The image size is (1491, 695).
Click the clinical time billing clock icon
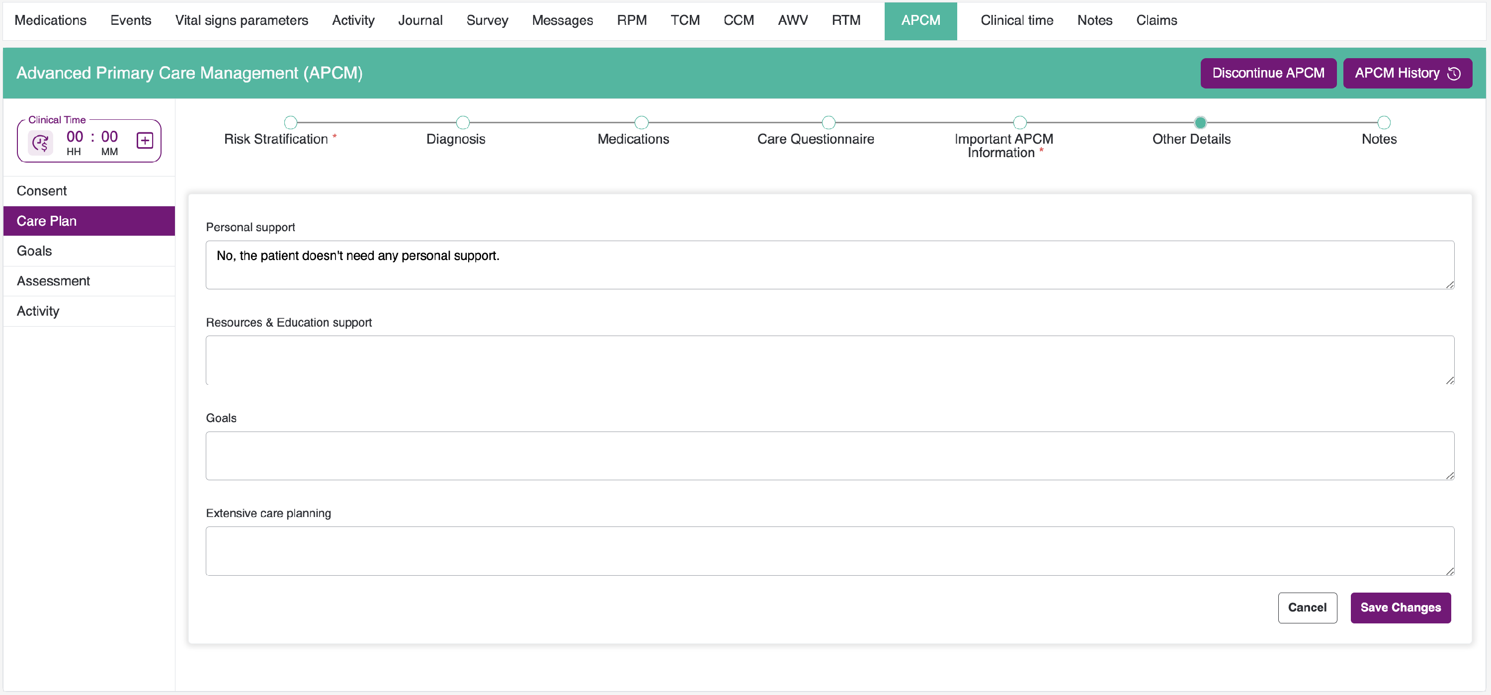(41, 143)
